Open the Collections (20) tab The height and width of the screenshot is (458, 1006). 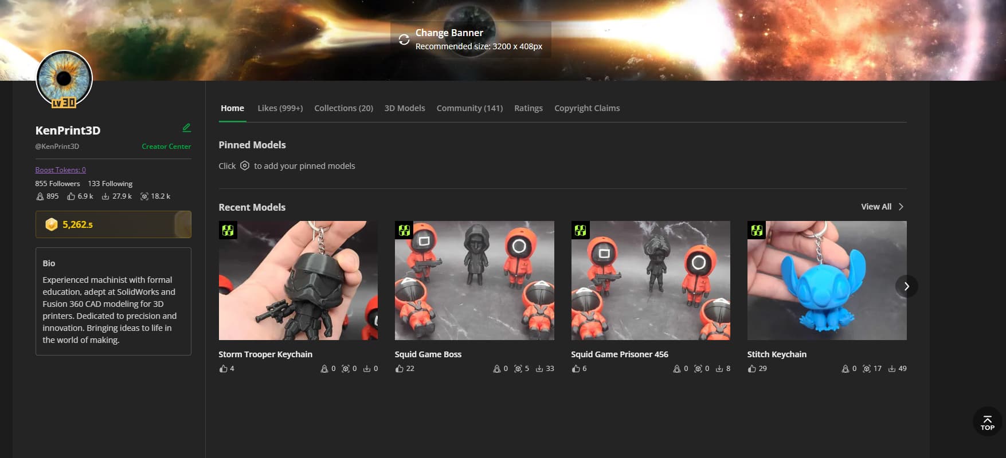click(x=343, y=108)
